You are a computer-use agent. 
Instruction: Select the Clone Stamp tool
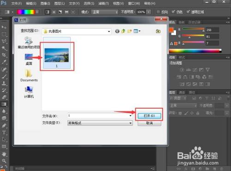pos(4,83)
